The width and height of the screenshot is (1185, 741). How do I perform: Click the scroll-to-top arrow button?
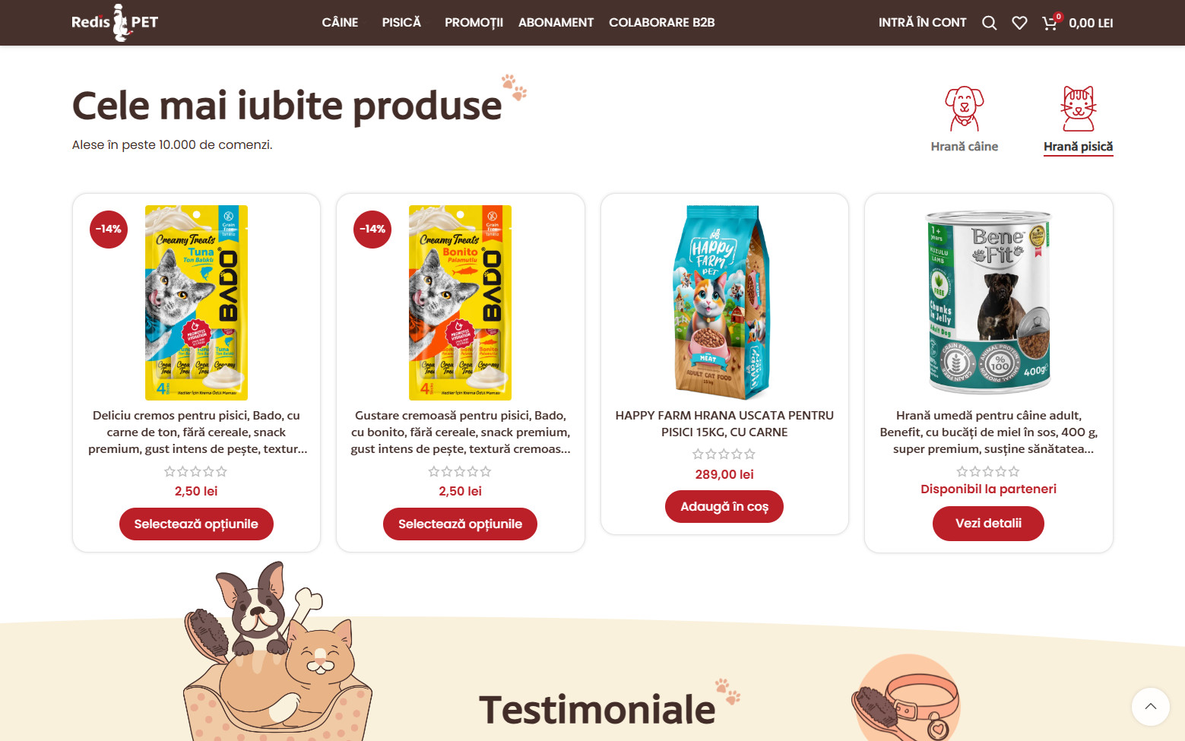[x=1151, y=707]
